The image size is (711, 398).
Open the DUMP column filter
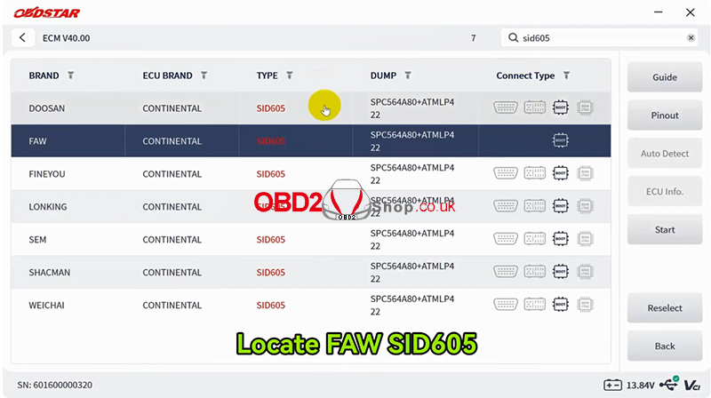click(x=408, y=76)
